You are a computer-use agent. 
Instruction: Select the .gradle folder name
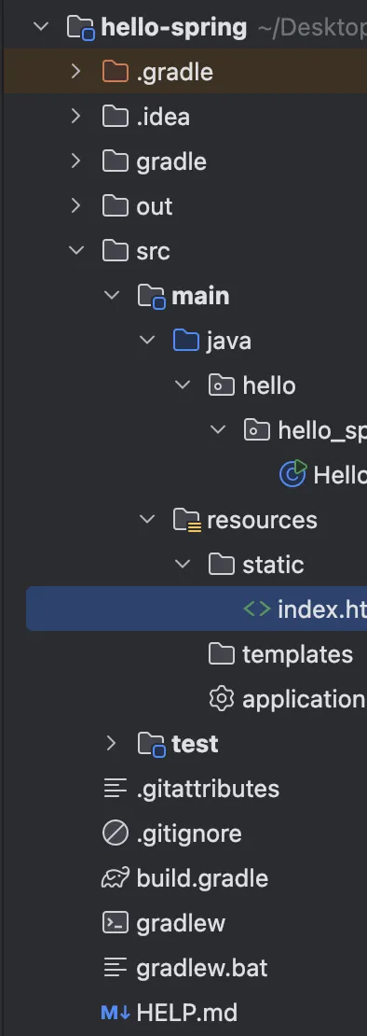point(174,72)
